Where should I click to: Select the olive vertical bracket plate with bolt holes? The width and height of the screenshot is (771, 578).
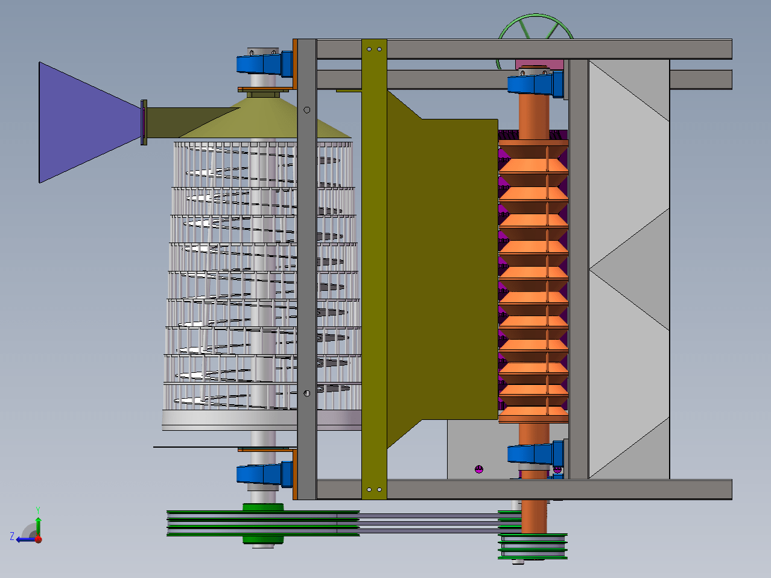(374, 269)
